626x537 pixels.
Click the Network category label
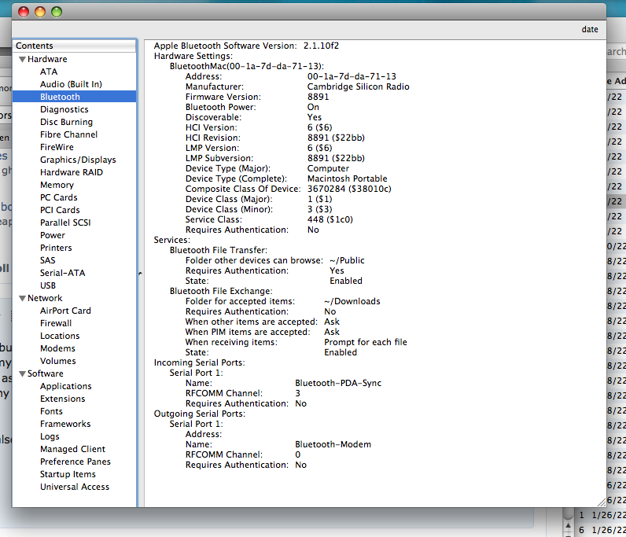pyautogui.click(x=45, y=298)
